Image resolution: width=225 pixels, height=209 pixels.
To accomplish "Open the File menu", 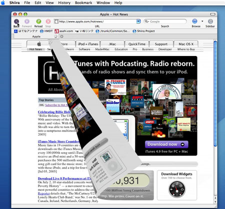I will point(27,2).
